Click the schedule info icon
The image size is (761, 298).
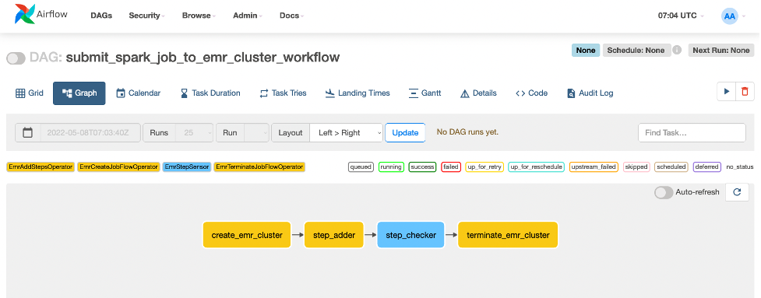(677, 50)
